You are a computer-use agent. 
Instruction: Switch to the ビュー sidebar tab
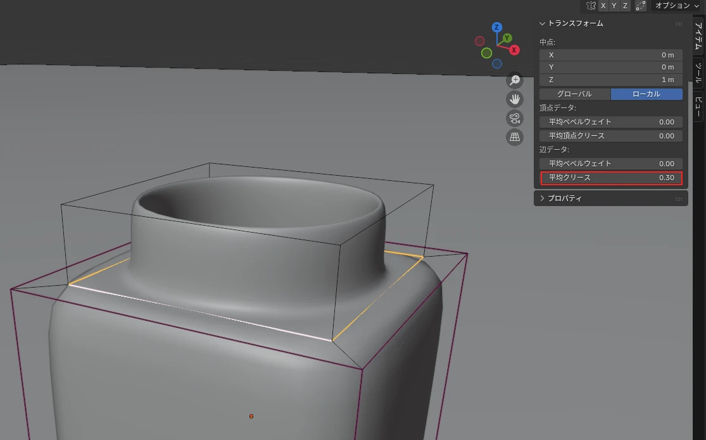698,106
